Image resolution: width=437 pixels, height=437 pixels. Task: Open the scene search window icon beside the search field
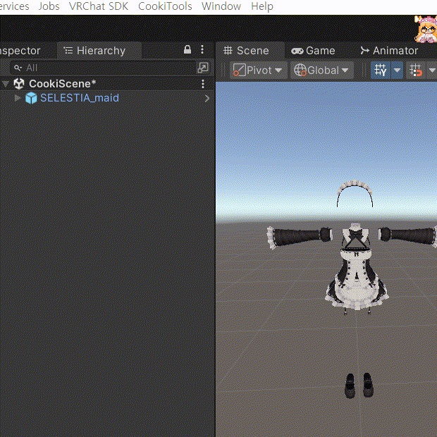203,68
